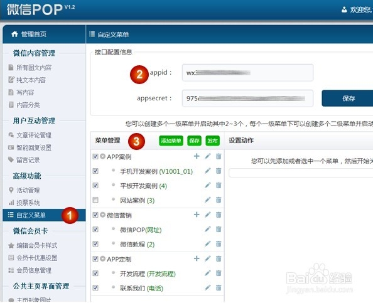Open 内容分类 in the sidebar
The height and width of the screenshot is (303, 373).
click(x=28, y=105)
